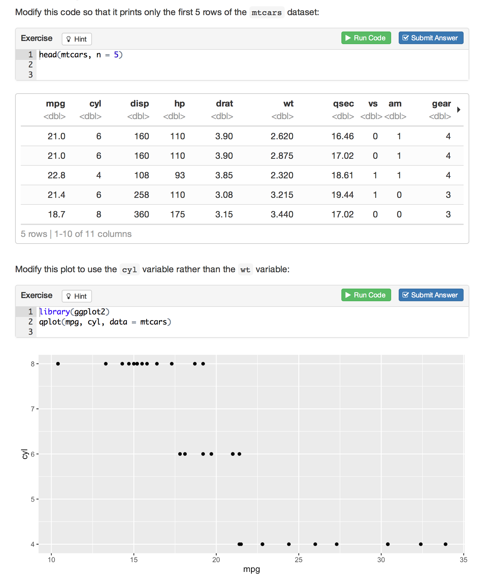Click the table row with mpg 18.7
This screenshot has height=581, width=485.
[242, 214]
